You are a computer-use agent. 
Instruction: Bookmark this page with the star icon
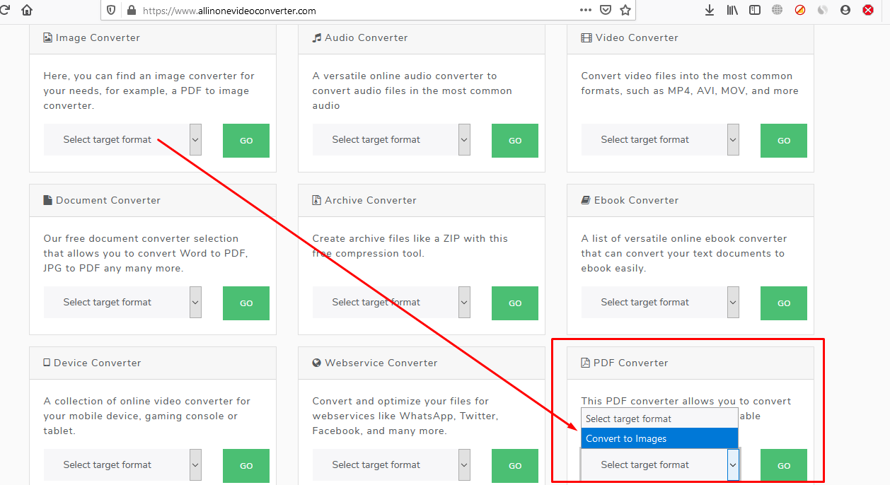(625, 11)
